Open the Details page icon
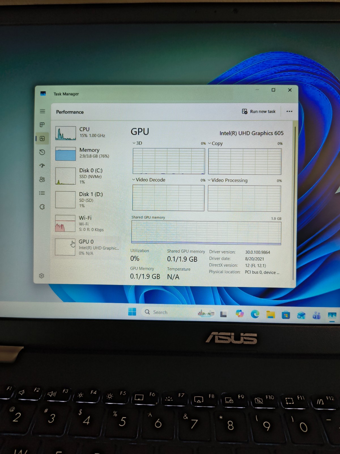340x454 pixels. 42,193
